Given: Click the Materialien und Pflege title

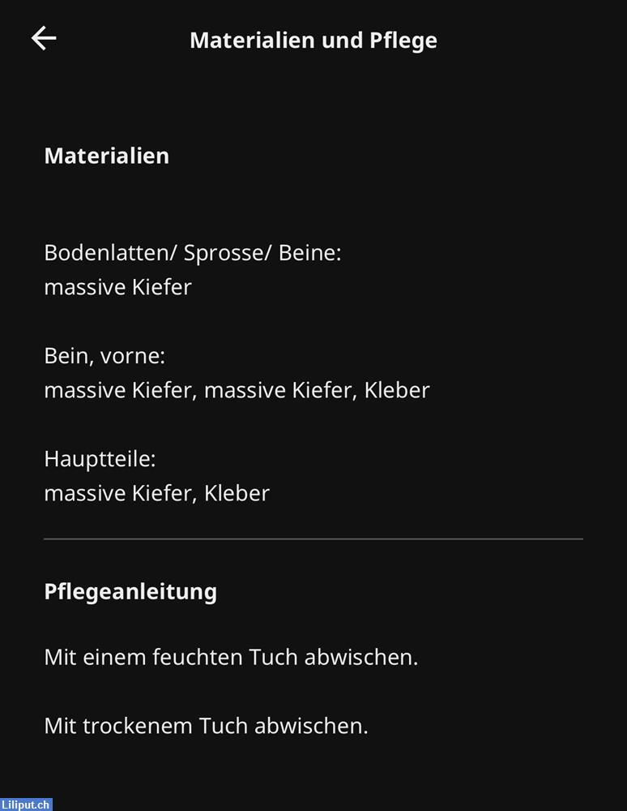Looking at the screenshot, I should click(313, 40).
